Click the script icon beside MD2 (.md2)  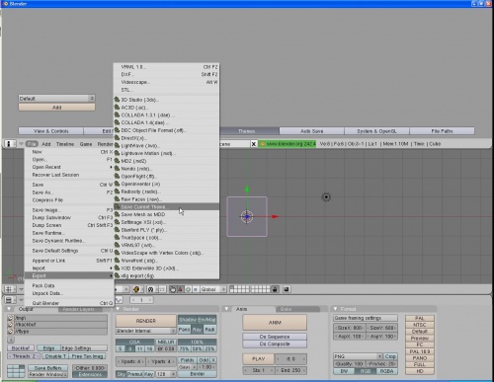coord(117,161)
